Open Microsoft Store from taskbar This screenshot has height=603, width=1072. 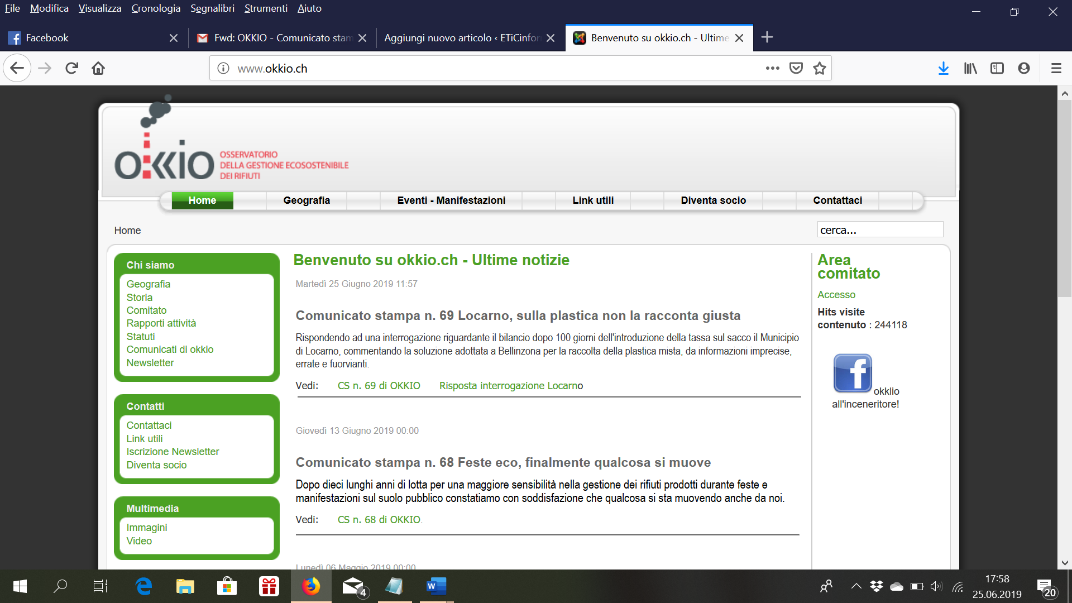(x=227, y=586)
